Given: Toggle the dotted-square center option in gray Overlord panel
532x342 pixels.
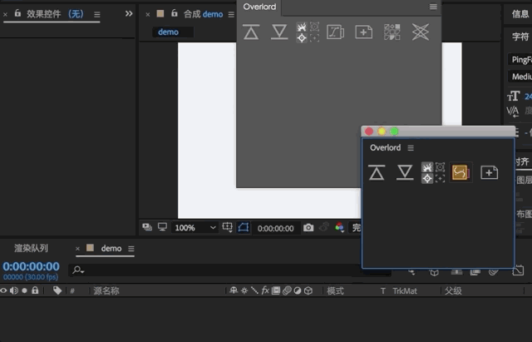Looking at the screenshot, I should 314,37.
